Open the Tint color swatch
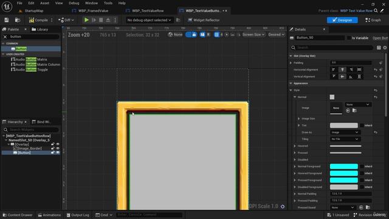Screen dimensions: 389x219 coord(344,125)
